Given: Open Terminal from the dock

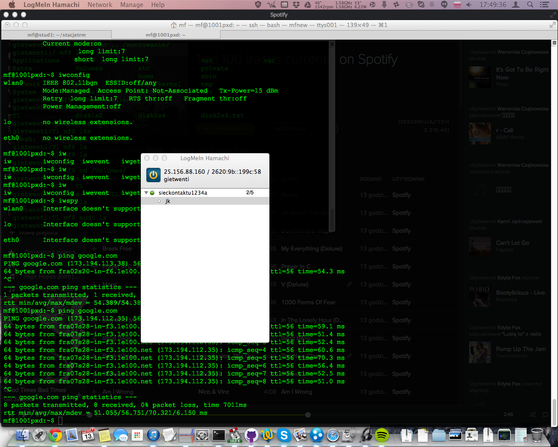Looking at the screenshot, I should click(x=218, y=435).
